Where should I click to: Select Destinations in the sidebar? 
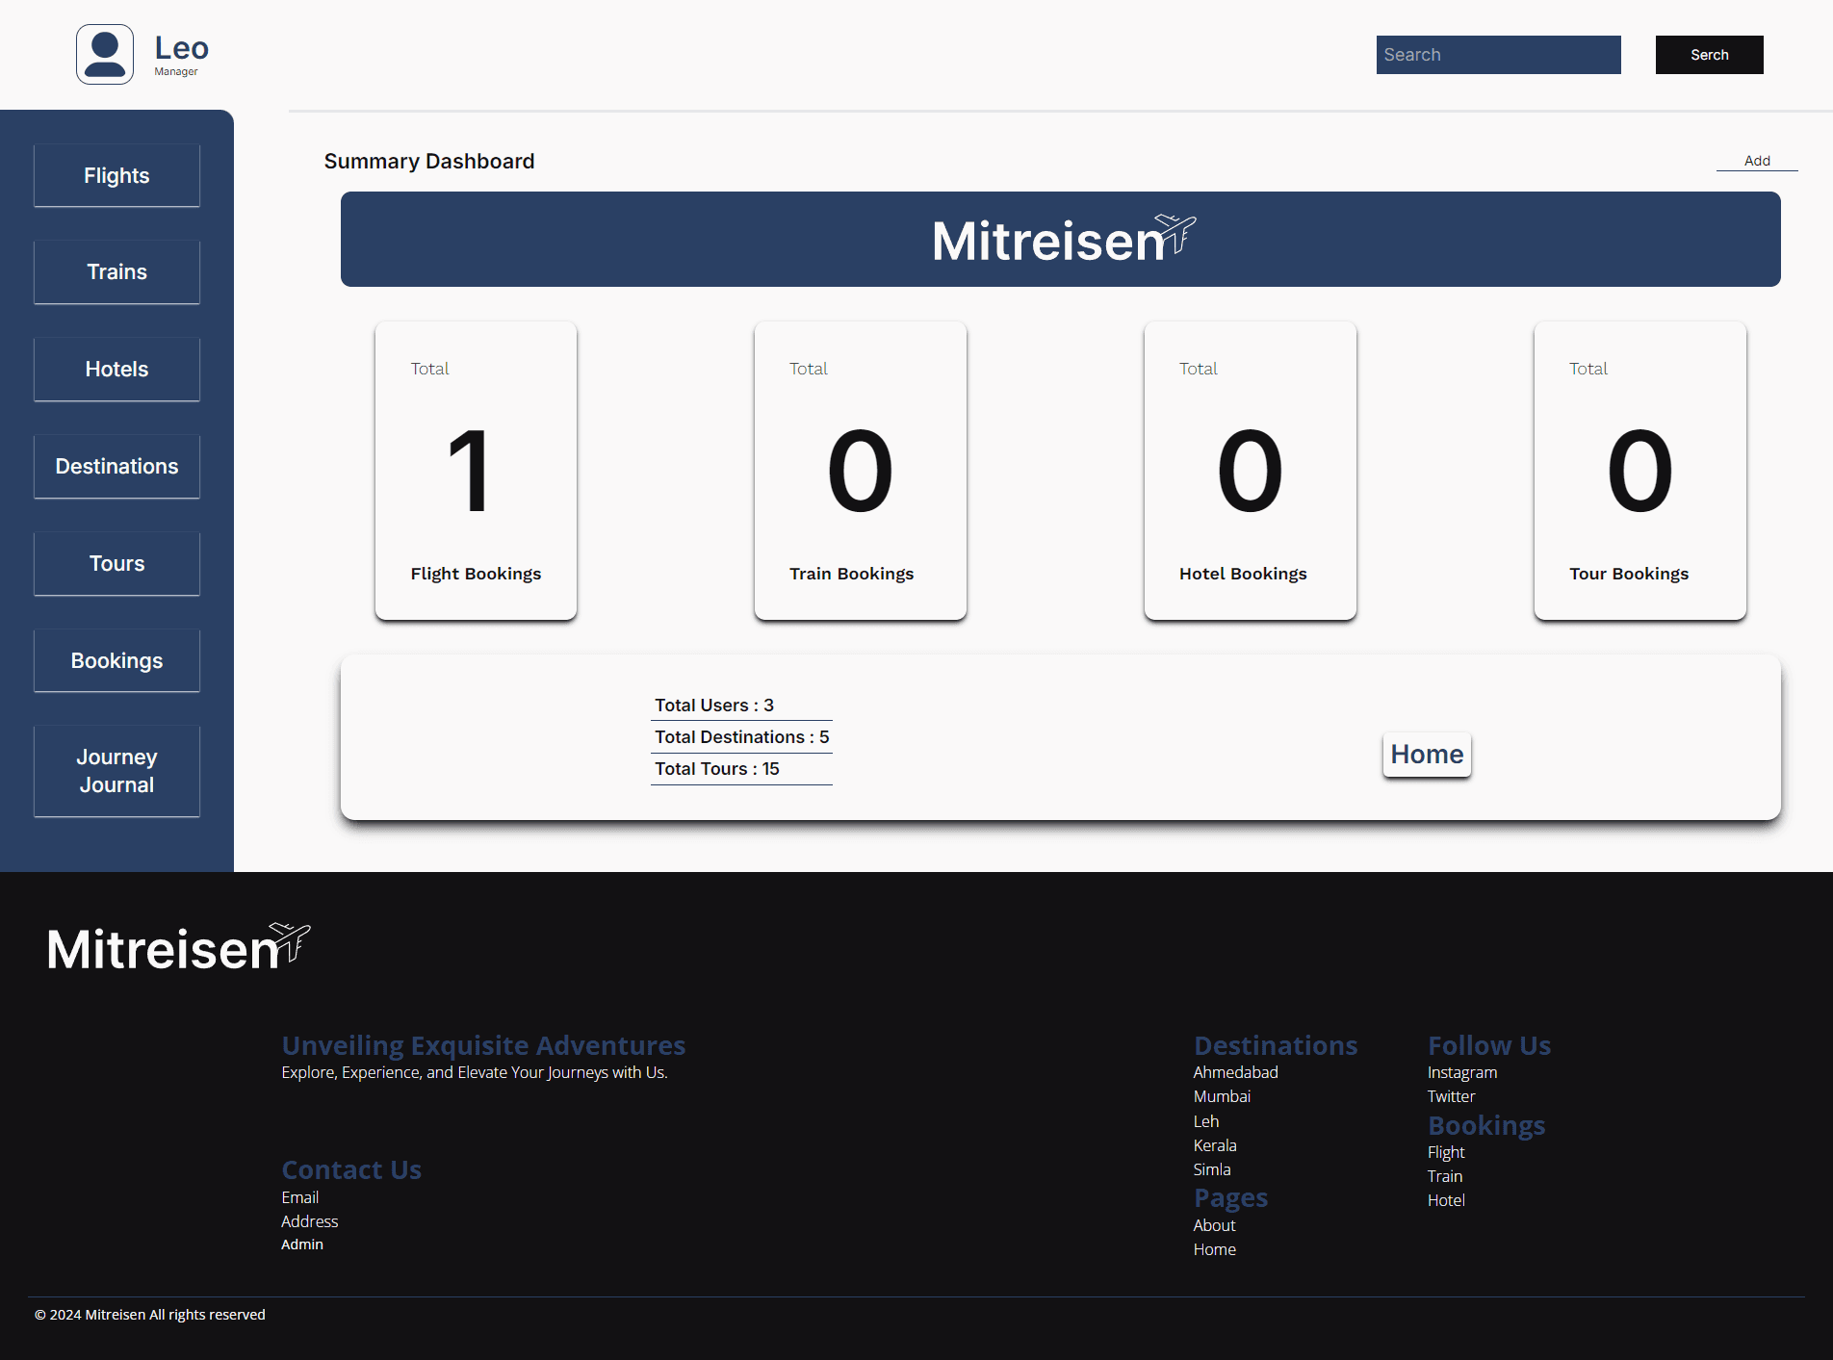point(116,467)
